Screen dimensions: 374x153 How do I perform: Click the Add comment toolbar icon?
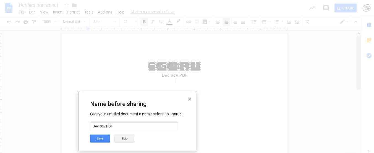click(x=197, y=22)
